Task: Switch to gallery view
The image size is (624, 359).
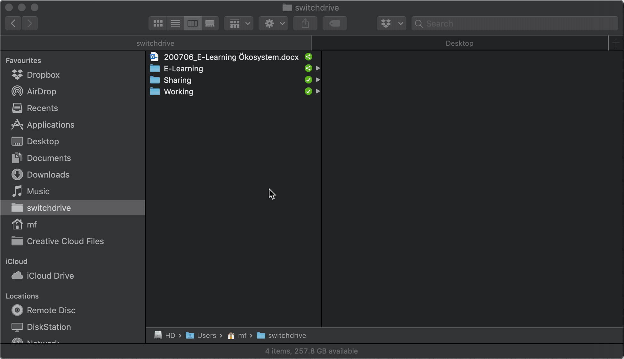Action: (210, 23)
